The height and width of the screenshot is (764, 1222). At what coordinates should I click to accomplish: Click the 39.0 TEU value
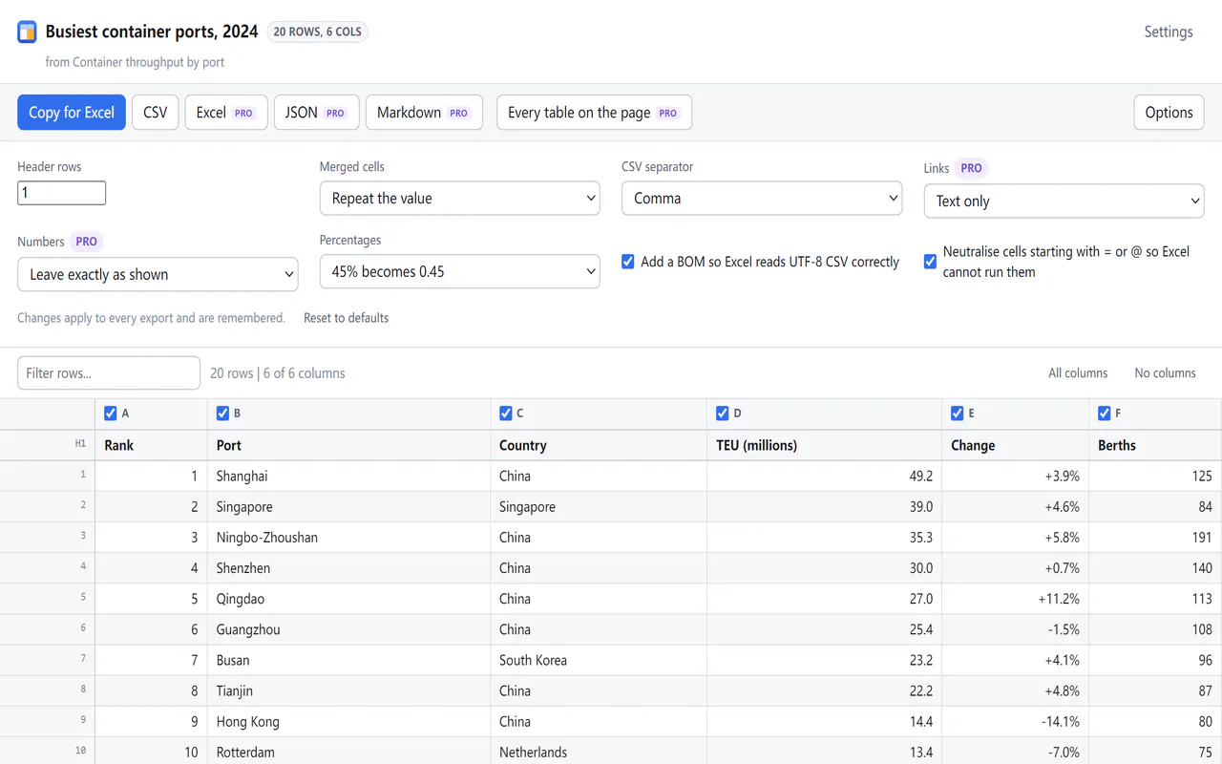[824, 507]
